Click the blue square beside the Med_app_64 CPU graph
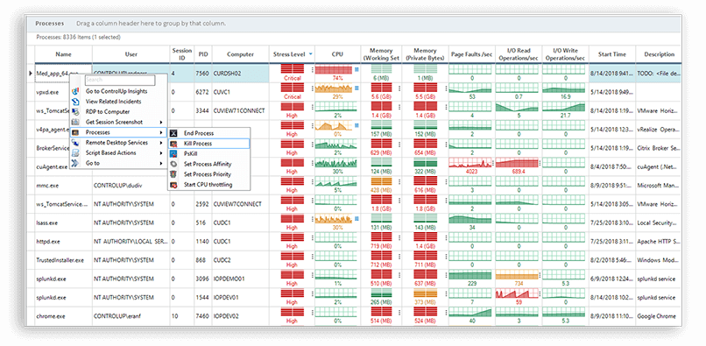The width and height of the screenshot is (706, 346). tap(357, 69)
